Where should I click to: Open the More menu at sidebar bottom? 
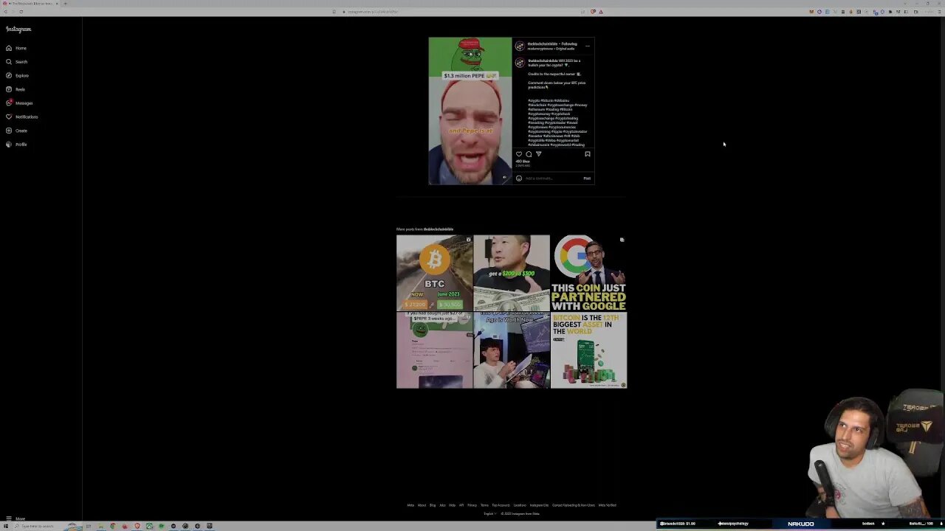(16, 518)
